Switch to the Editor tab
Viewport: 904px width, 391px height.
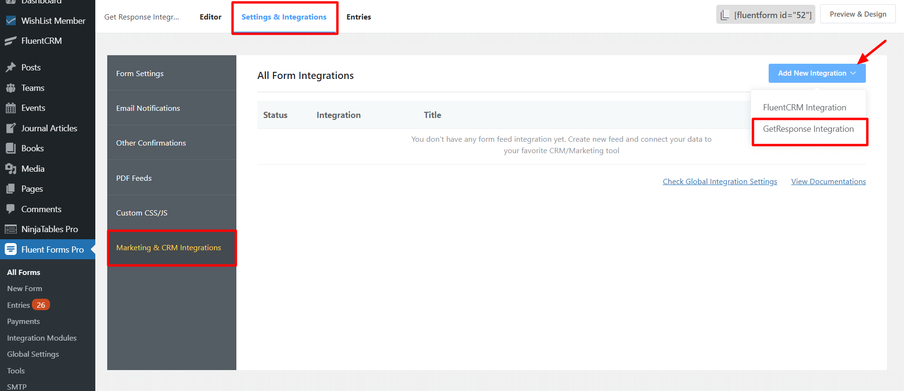point(211,17)
